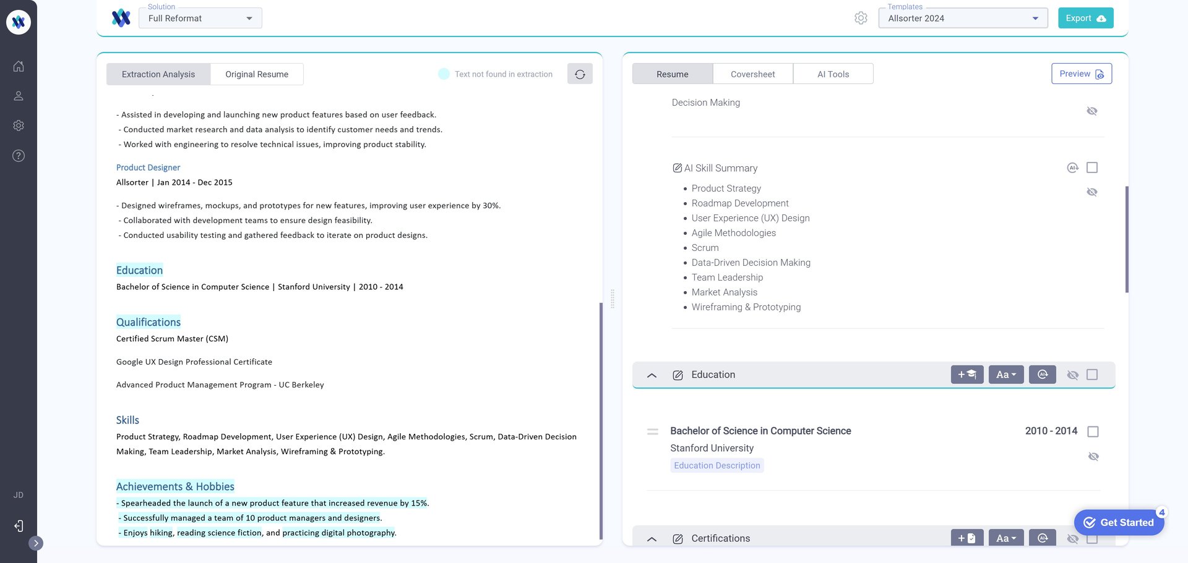Click the Preview button
The width and height of the screenshot is (1188, 563).
pyautogui.click(x=1082, y=74)
